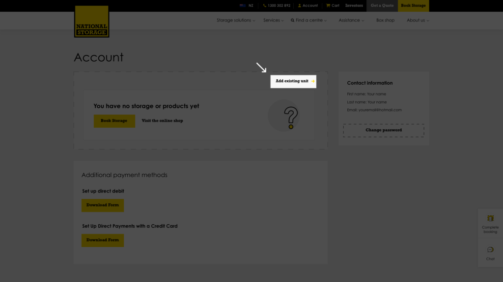Image resolution: width=503 pixels, height=282 pixels.
Task: Open the Chat widget
Action: pyautogui.click(x=490, y=254)
